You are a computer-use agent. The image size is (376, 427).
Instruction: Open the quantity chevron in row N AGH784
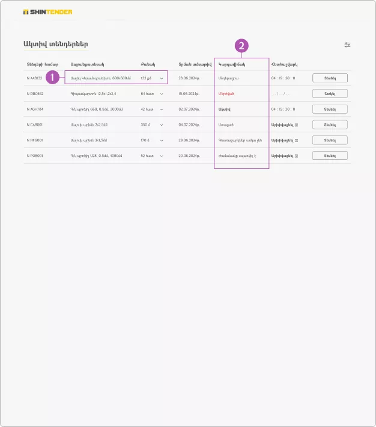pyautogui.click(x=162, y=109)
